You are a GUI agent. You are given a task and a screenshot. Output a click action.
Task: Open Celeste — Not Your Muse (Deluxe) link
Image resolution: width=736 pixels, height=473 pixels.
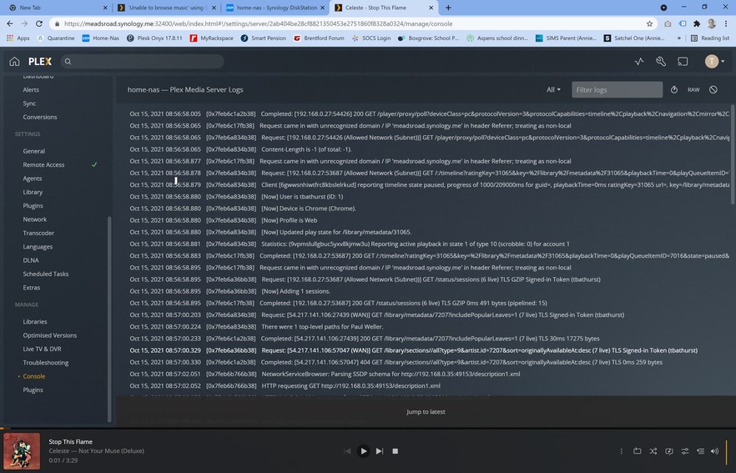pos(96,451)
